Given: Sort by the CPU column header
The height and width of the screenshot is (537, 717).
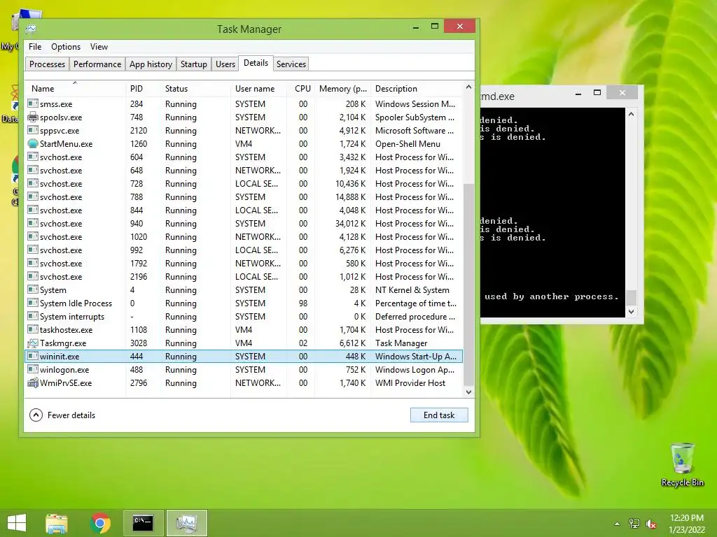Looking at the screenshot, I should (x=301, y=89).
